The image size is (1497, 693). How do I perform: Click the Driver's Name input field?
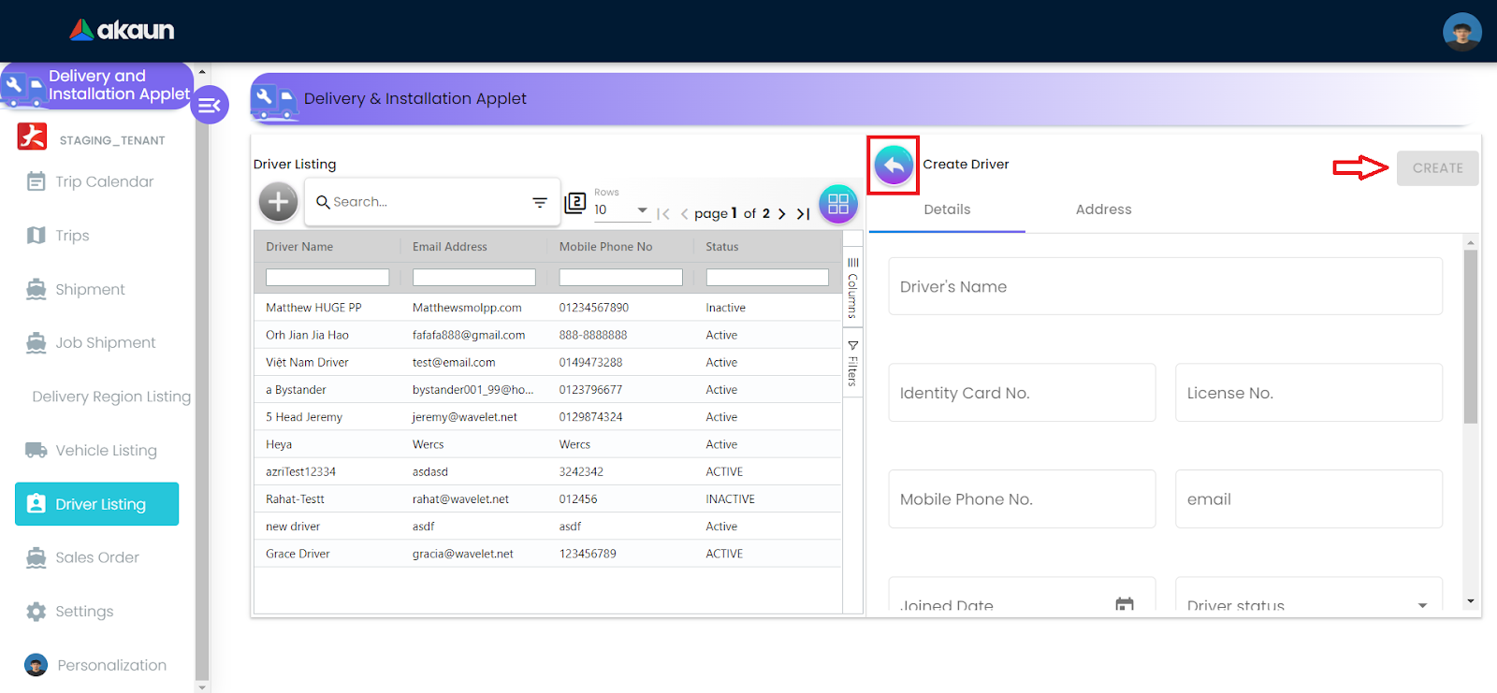(1165, 287)
